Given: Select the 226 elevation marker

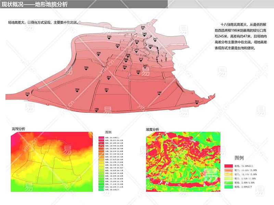Looking at the screenshot, I should pos(137,44).
